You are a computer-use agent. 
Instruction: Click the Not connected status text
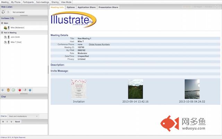[18, 12]
